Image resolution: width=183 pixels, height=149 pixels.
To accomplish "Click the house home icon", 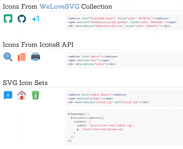I will tap(22, 95).
